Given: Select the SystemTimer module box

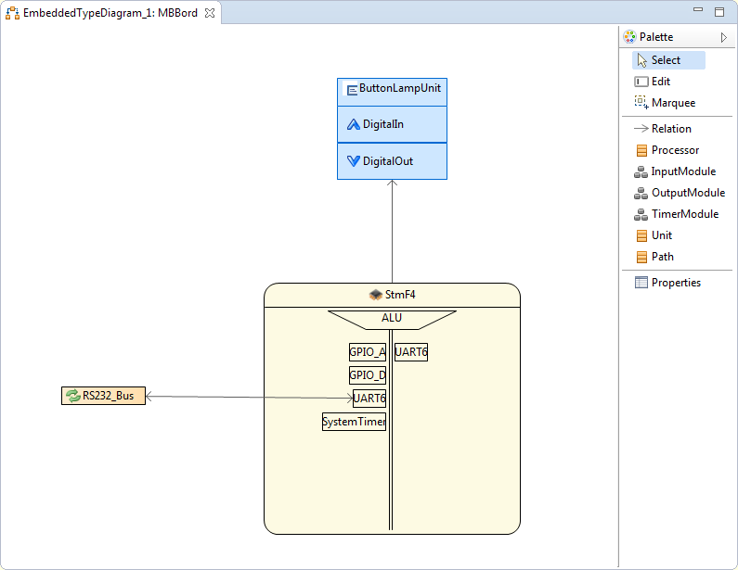Looking at the screenshot, I should pos(354,422).
